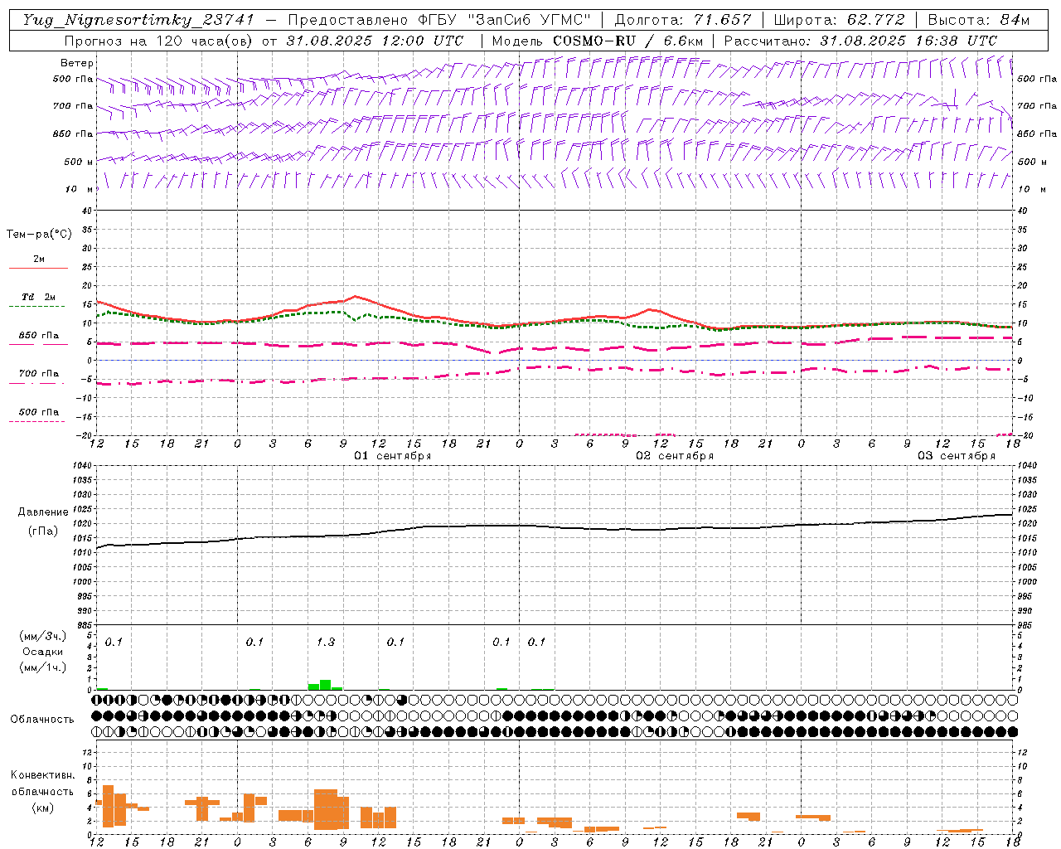Click the elevation text Высота: 84м
This screenshot has width=1061, height=849.
[x=978, y=20]
